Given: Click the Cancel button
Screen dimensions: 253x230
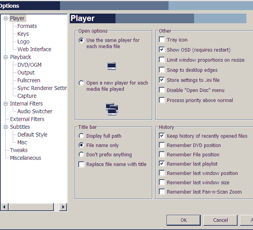Looking at the screenshot, I should point(220,220).
